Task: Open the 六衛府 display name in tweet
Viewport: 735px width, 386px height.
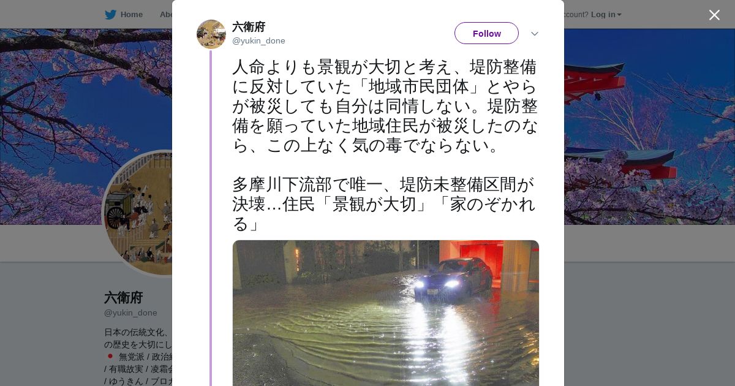Action: click(x=249, y=27)
